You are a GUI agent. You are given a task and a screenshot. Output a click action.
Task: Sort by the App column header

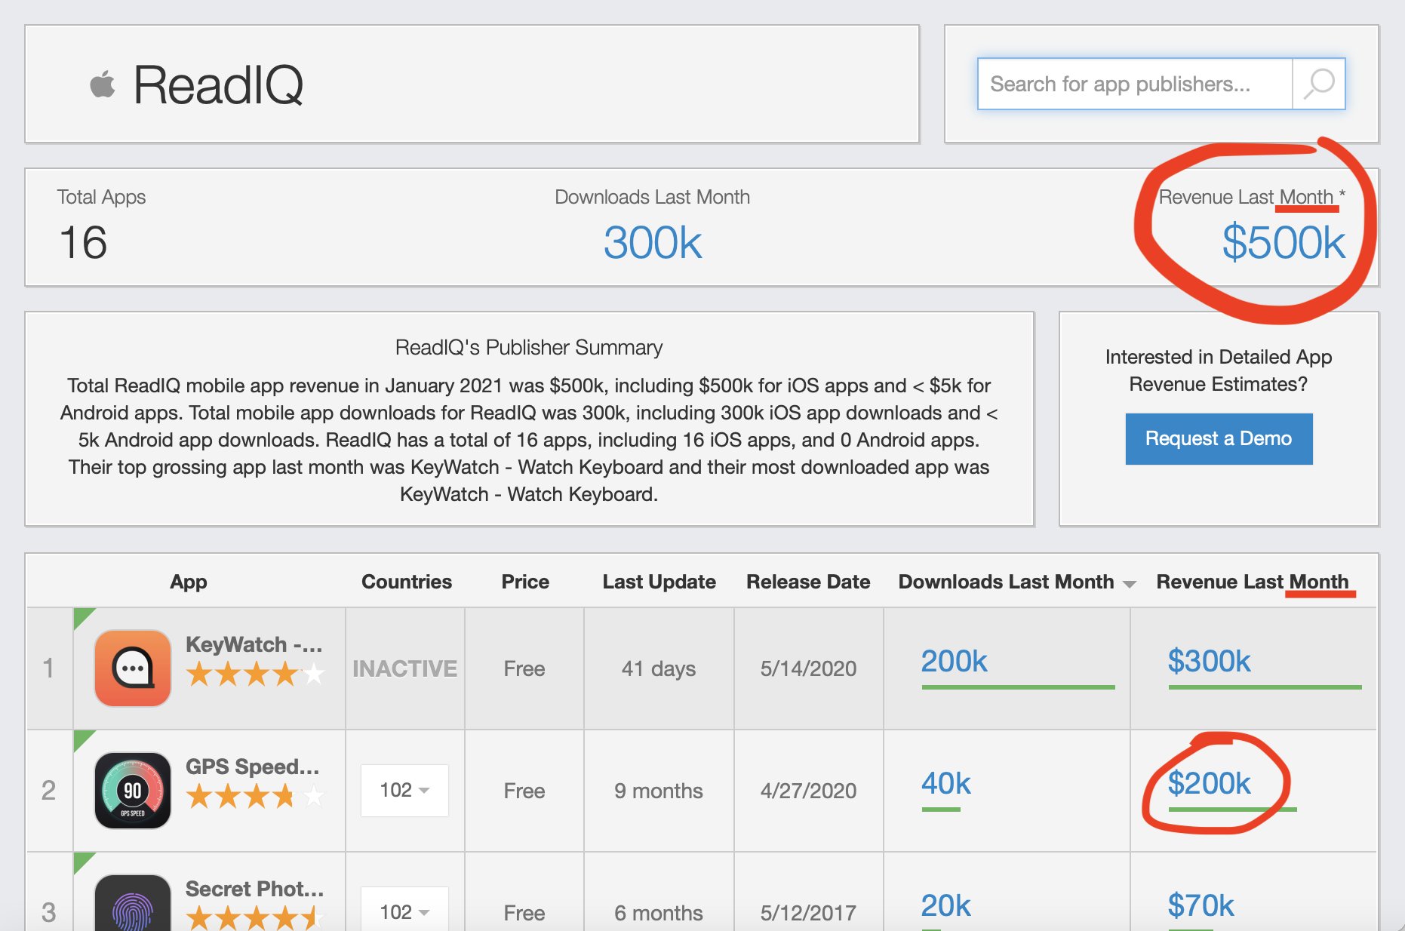pos(189,582)
